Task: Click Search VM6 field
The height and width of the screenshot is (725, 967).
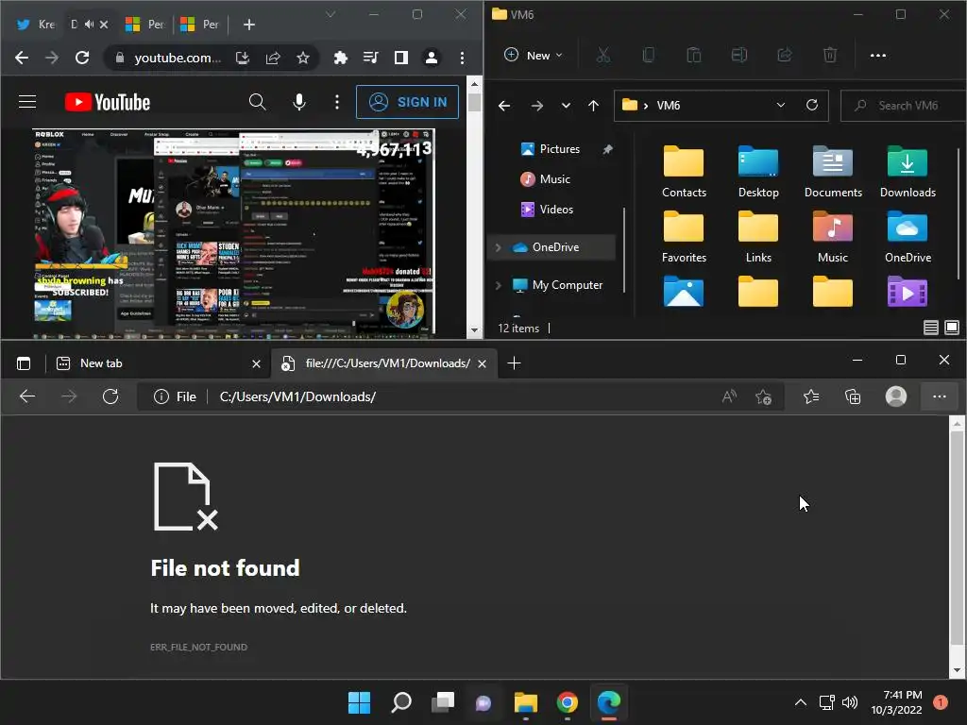Action: coord(904,106)
